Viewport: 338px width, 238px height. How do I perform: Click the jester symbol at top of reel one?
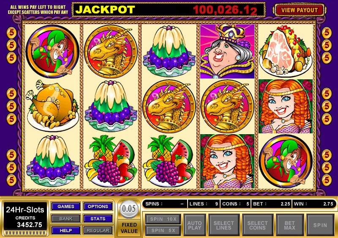pyautogui.click(x=52, y=51)
